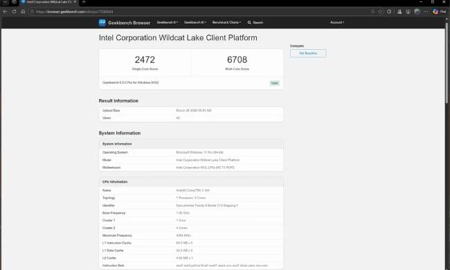Image resolution: width=450 pixels, height=270 pixels.
Task: Click the Geekbench Browser logo icon
Action: [102, 22]
